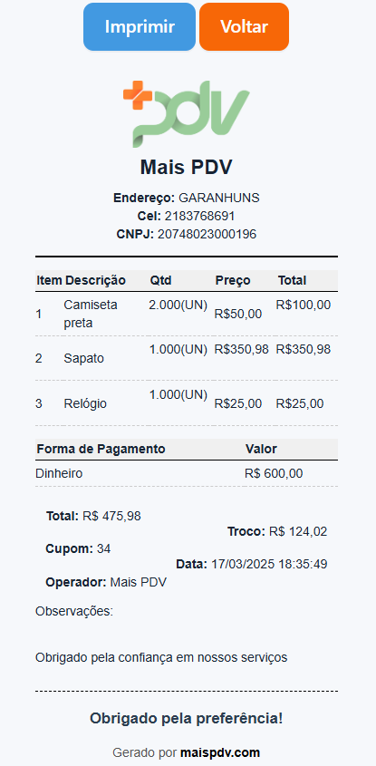
Task: Select the Camiseta preta item row
Action: click(186, 314)
